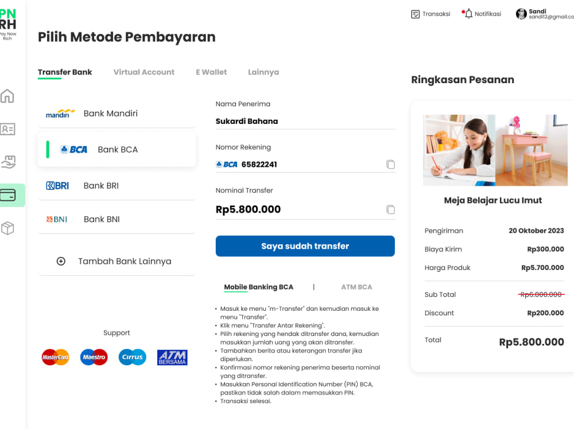Screen dimensions: 574x430
Task: Show ATM BCA instructions
Action: [x=356, y=287]
